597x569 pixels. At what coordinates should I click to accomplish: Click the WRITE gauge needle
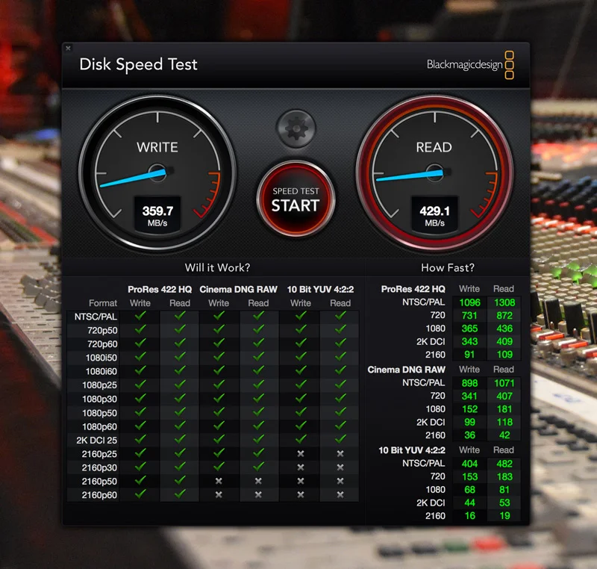tap(134, 178)
